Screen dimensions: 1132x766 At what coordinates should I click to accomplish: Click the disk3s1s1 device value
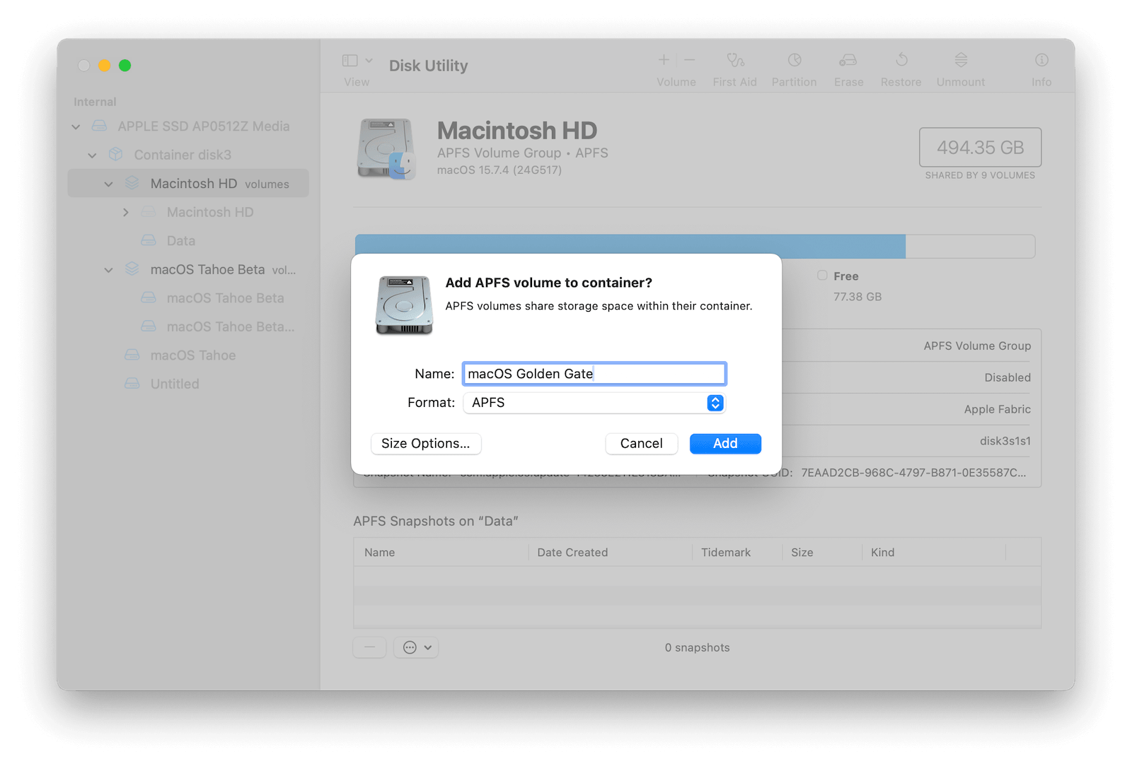tap(1005, 441)
